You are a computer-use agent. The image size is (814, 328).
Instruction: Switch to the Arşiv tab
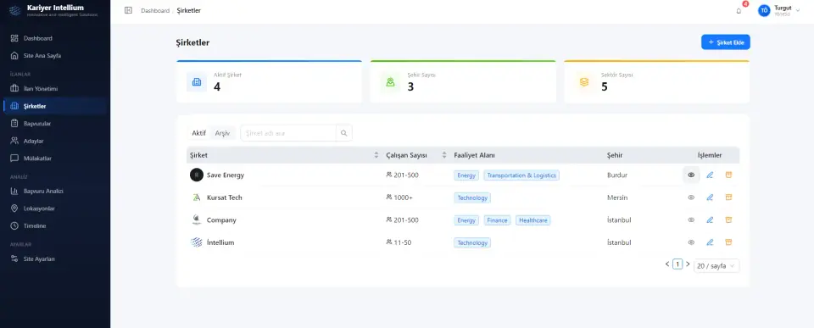pyautogui.click(x=222, y=133)
